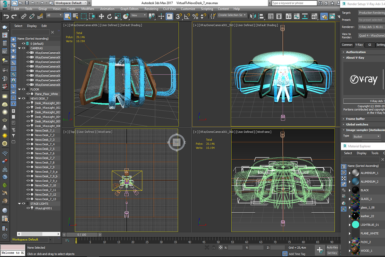Viewport: 385px width, 257px height.
Task: Hide the STAGE LIGHTS layer eye icon
Action: point(23,204)
